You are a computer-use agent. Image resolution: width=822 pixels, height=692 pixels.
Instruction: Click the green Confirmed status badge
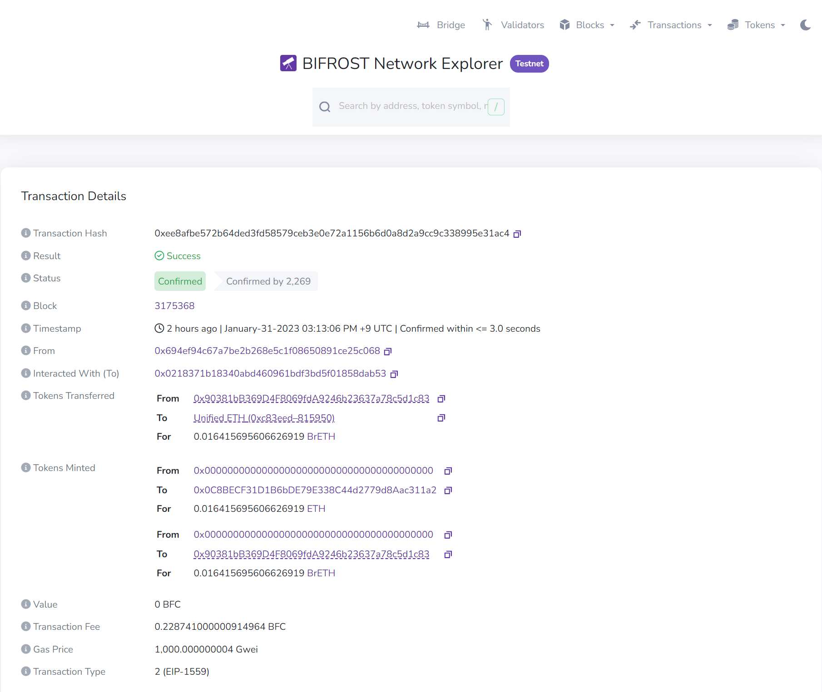[x=180, y=281]
